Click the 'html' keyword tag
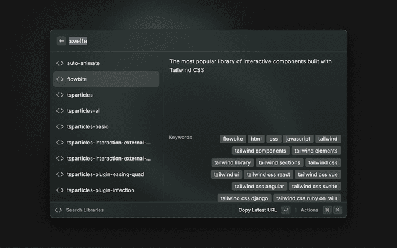This screenshot has height=248, width=397. [x=256, y=139]
